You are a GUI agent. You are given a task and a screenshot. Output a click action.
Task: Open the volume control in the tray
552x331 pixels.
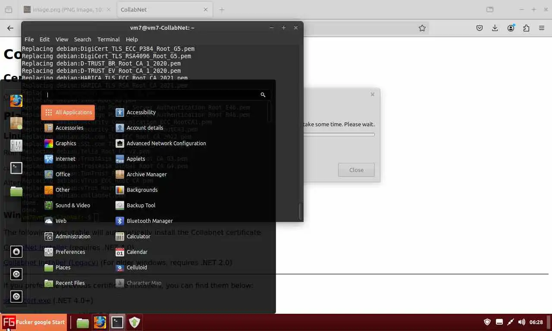521,322
